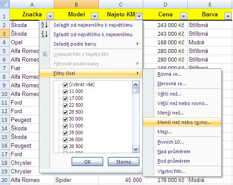Uncheck the 35 000 checkbox
Viewport: 233px width, 185px height.
(x=65, y=133)
